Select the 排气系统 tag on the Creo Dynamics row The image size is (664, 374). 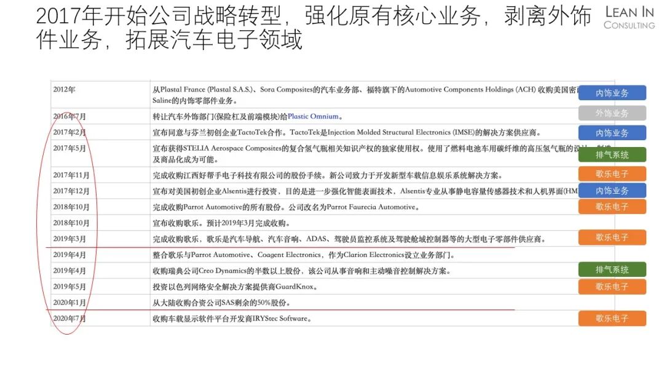612,269
